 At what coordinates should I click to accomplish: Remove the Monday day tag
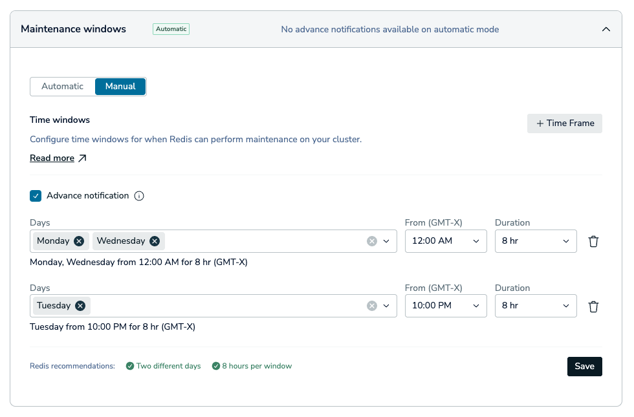pyautogui.click(x=79, y=241)
